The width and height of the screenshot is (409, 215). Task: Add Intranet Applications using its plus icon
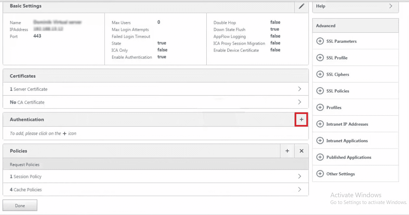tap(320, 141)
